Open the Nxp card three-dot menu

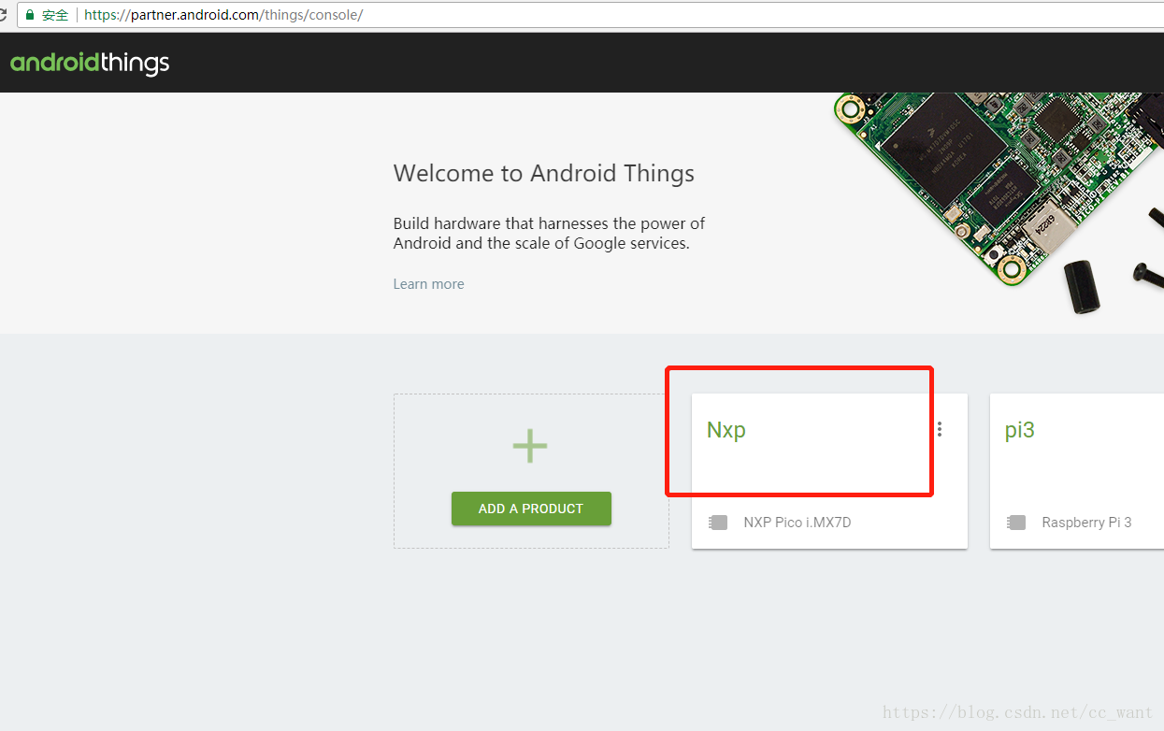(x=940, y=429)
